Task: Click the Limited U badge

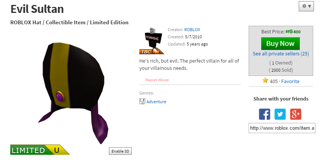Action: tap(40, 150)
